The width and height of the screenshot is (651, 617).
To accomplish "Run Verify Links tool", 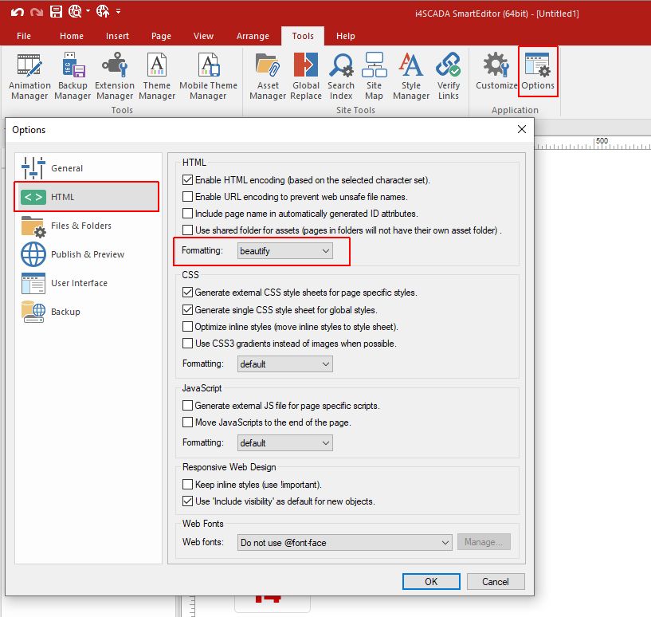I will click(x=448, y=76).
